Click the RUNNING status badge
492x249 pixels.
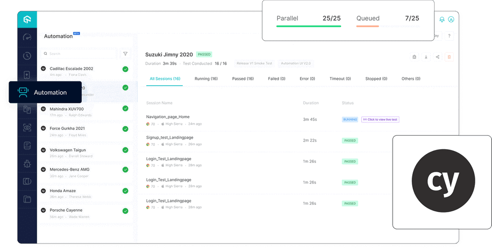tap(350, 119)
